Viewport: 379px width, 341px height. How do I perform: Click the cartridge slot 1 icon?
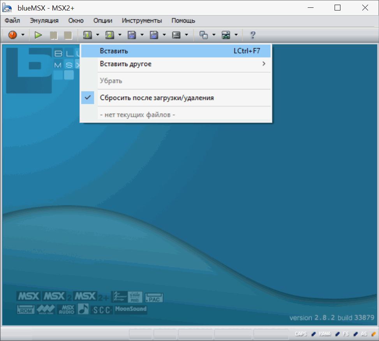(88, 35)
